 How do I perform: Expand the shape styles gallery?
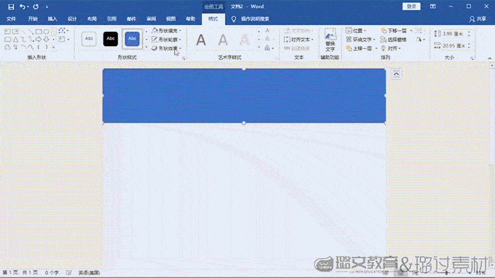(x=146, y=47)
